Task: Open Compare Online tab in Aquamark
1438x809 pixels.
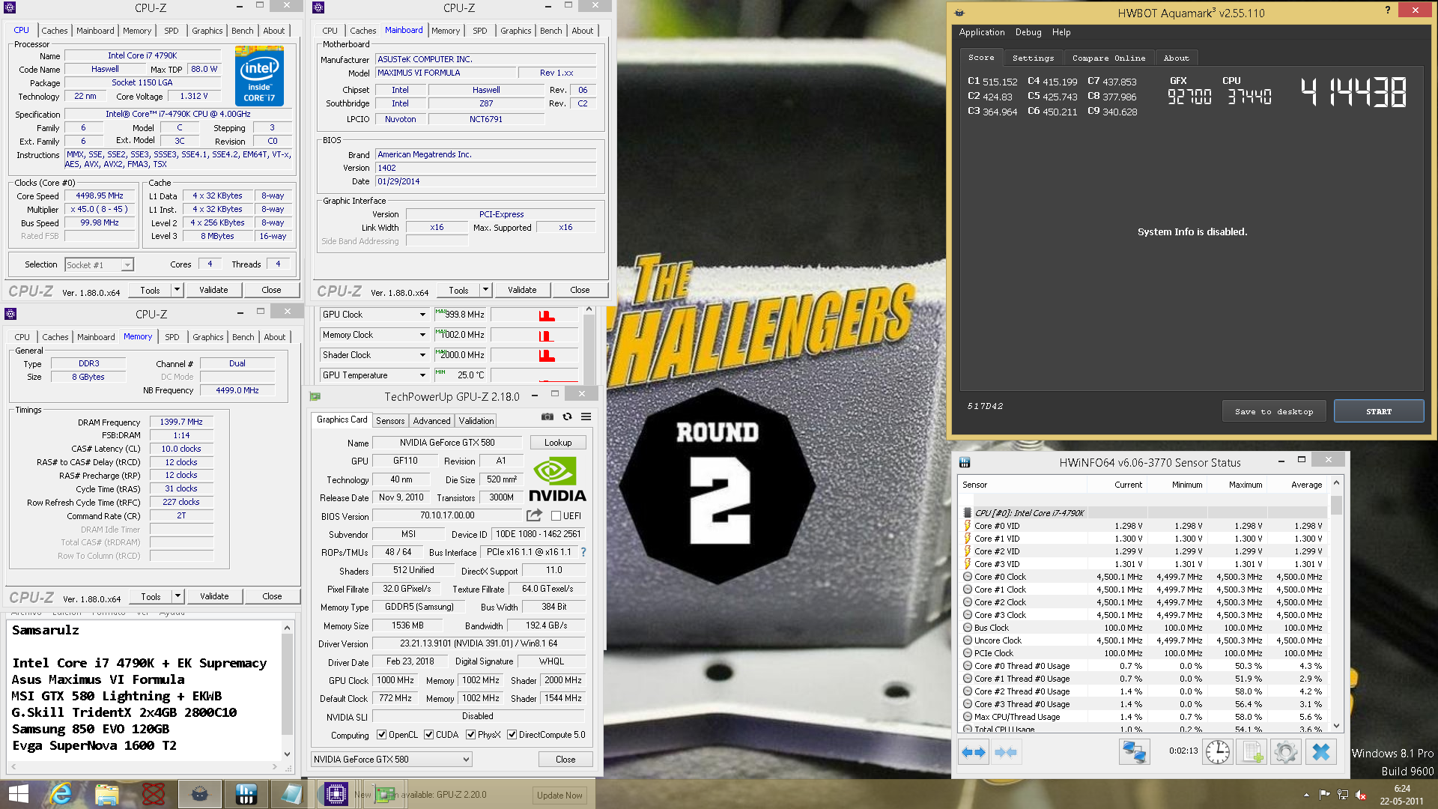Action: [1108, 58]
